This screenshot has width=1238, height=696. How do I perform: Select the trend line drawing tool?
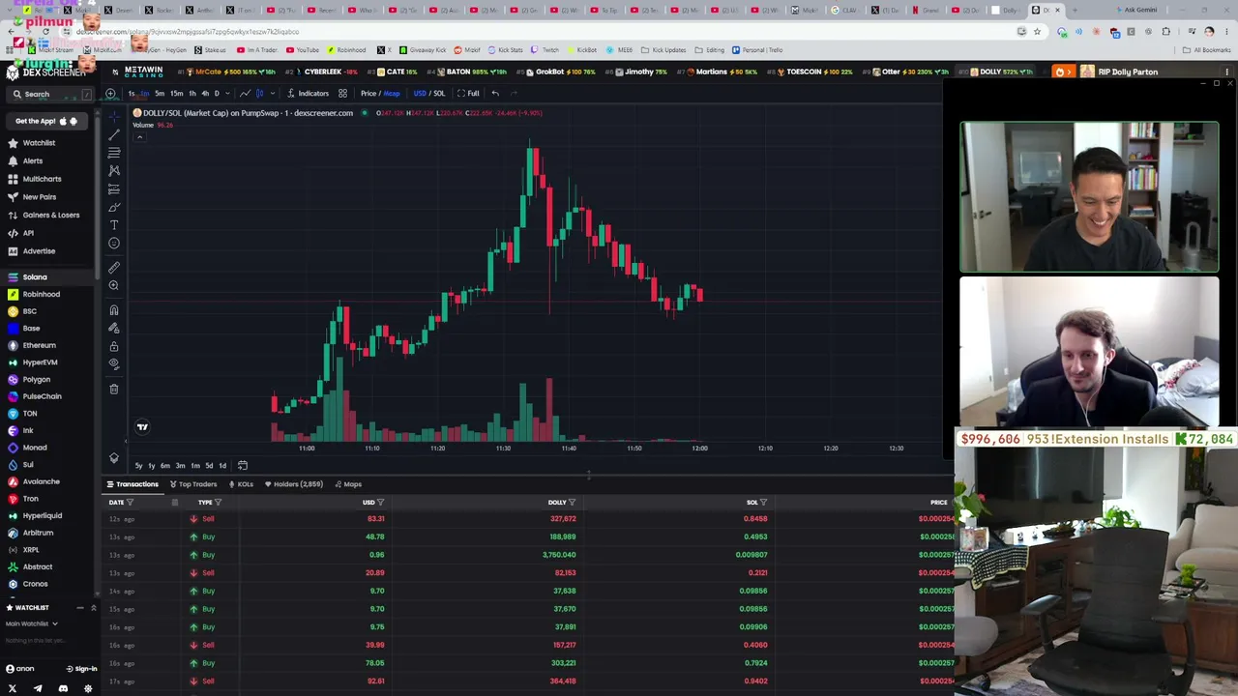pyautogui.click(x=114, y=134)
